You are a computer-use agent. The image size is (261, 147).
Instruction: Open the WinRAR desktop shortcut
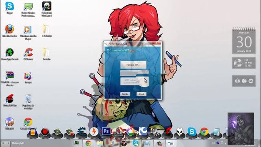[10, 79]
